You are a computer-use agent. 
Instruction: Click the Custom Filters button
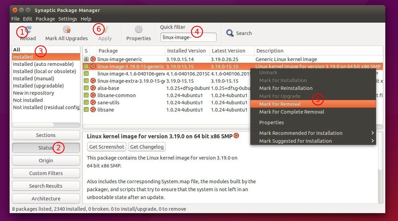(46, 173)
